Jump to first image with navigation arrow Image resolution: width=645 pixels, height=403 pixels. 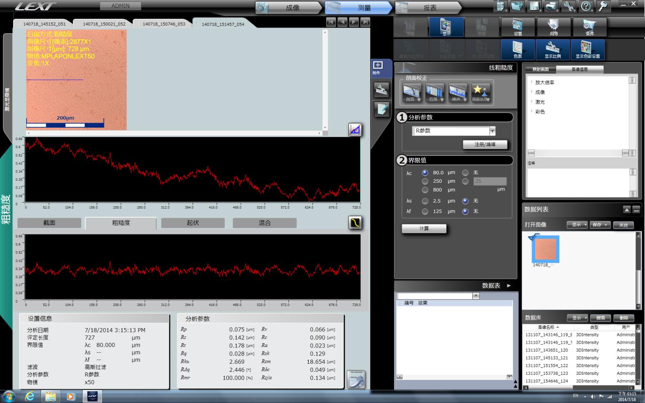[x=331, y=22]
